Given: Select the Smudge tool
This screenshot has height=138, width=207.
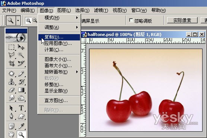Looking at the screenshot, I should point(11,98).
